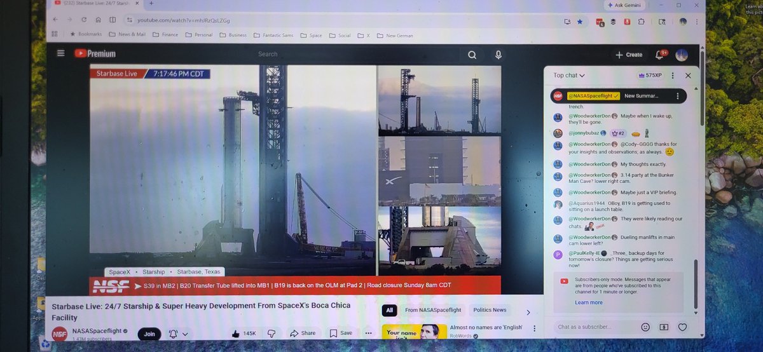This screenshot has width=763, height=352.
Task: Open pinned NASASpaceflight message options
Action: coord(678,97)
